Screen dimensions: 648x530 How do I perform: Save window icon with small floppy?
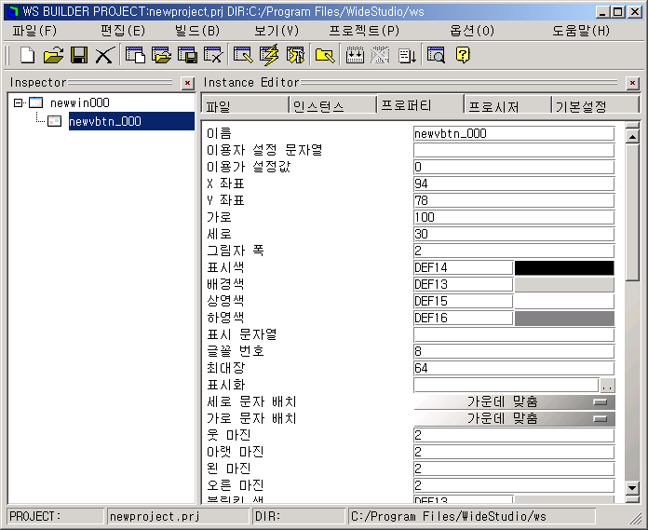(187, 55)
